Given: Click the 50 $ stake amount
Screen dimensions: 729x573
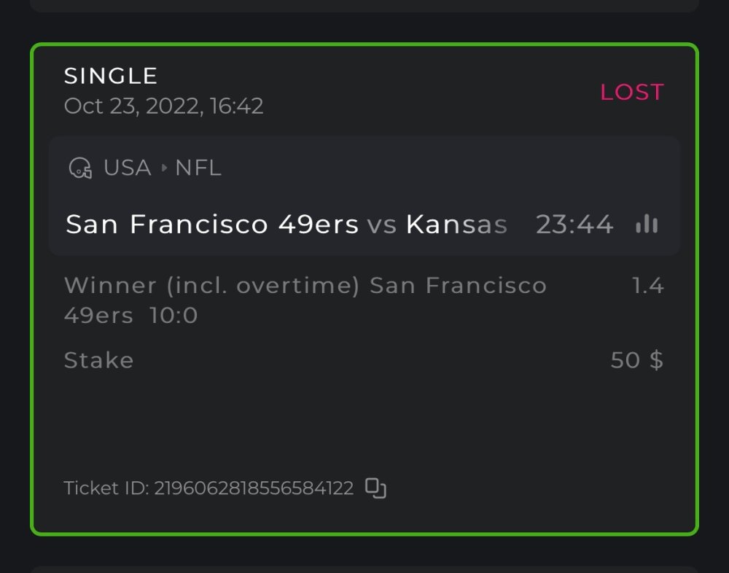Looking at the screenshot, I should 636,360.
